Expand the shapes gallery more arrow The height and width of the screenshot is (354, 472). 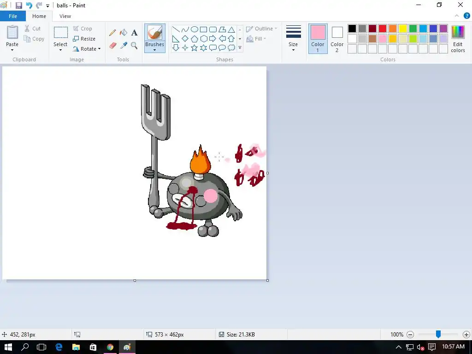(x=240, y=47)
